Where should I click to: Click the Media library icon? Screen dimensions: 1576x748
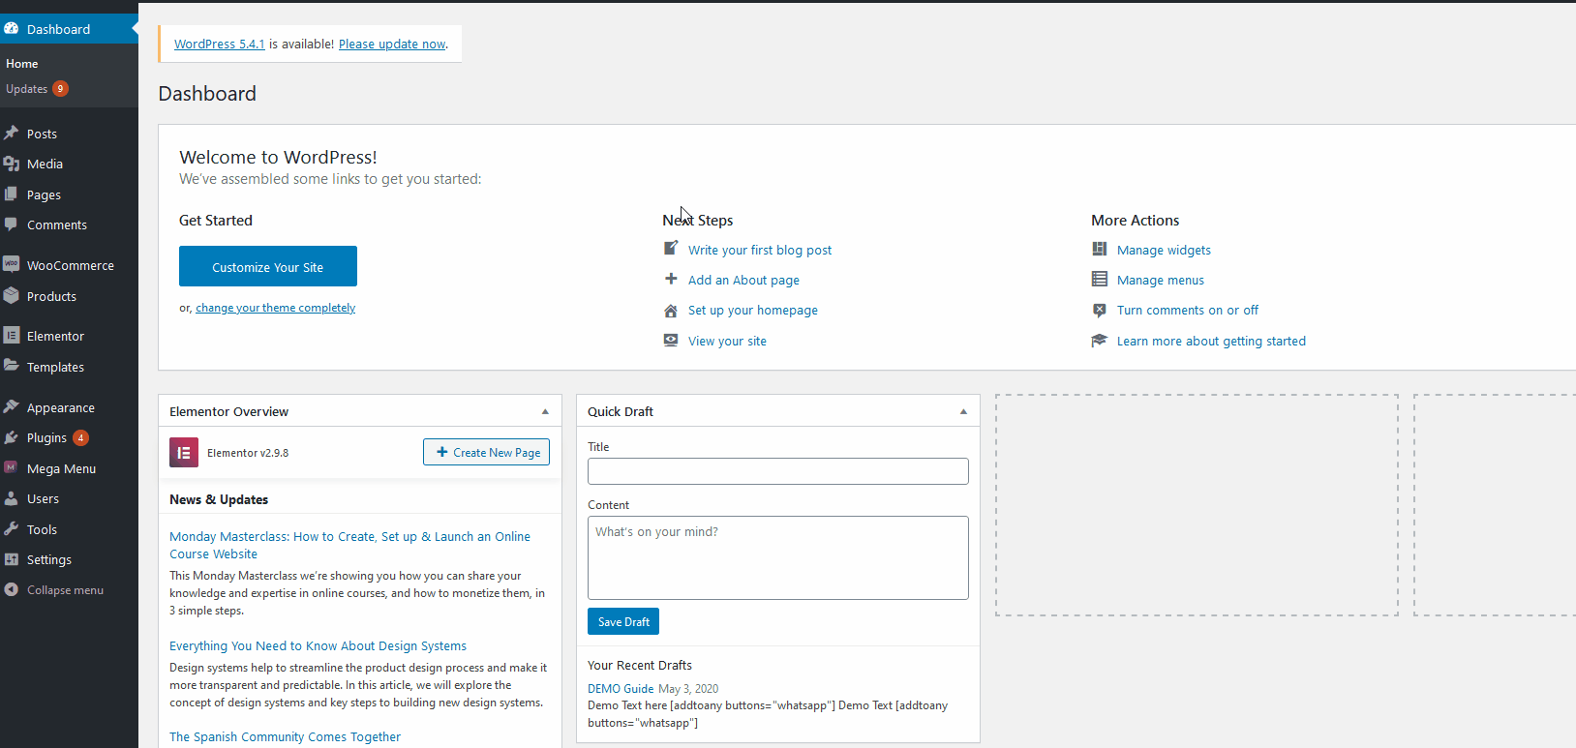(12, 164)
